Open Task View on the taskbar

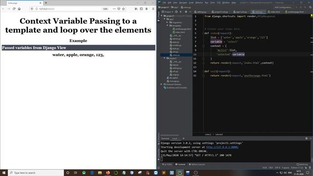click(76, 173)
